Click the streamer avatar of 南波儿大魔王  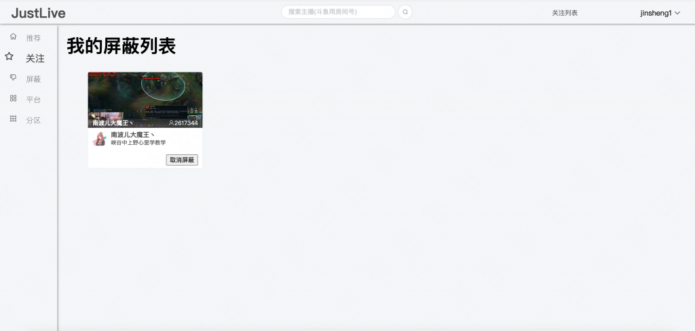point(100,139)
